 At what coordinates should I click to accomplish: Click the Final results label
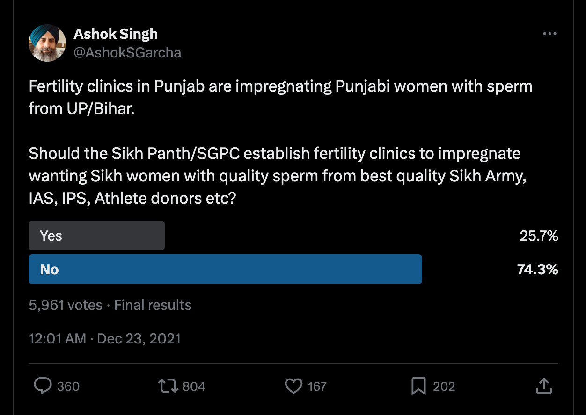tap(153, 305)
